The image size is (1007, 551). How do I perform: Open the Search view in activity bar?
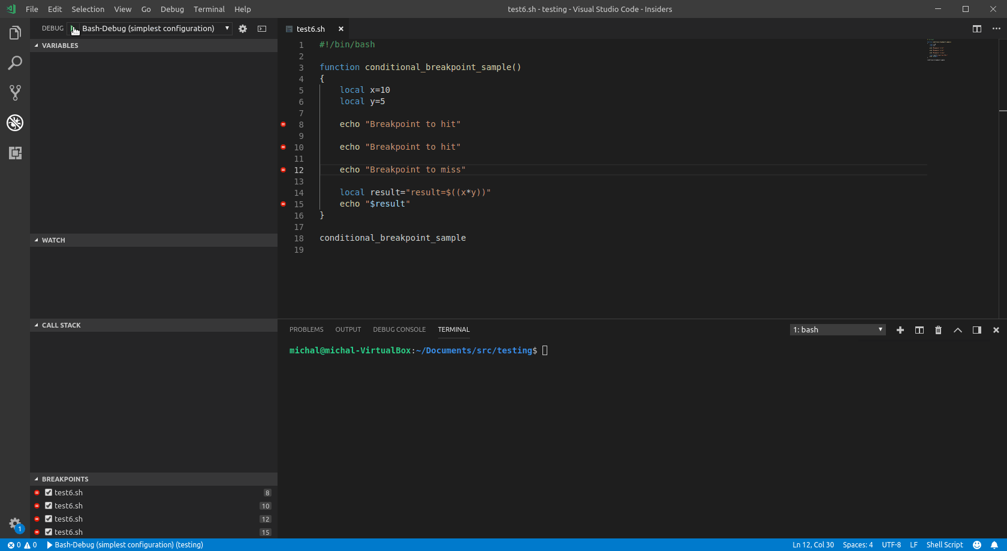tap(15, 63)
